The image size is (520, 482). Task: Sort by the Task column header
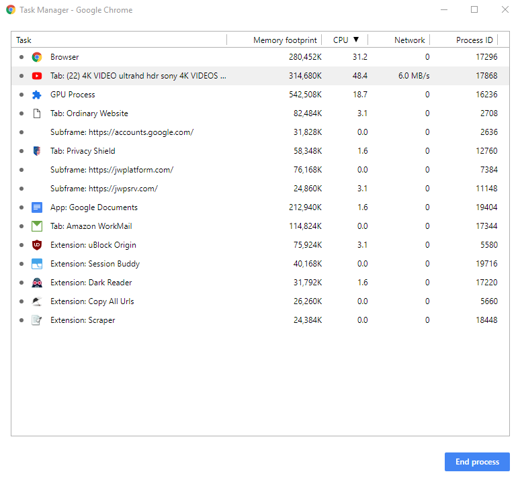coord(119,40)
